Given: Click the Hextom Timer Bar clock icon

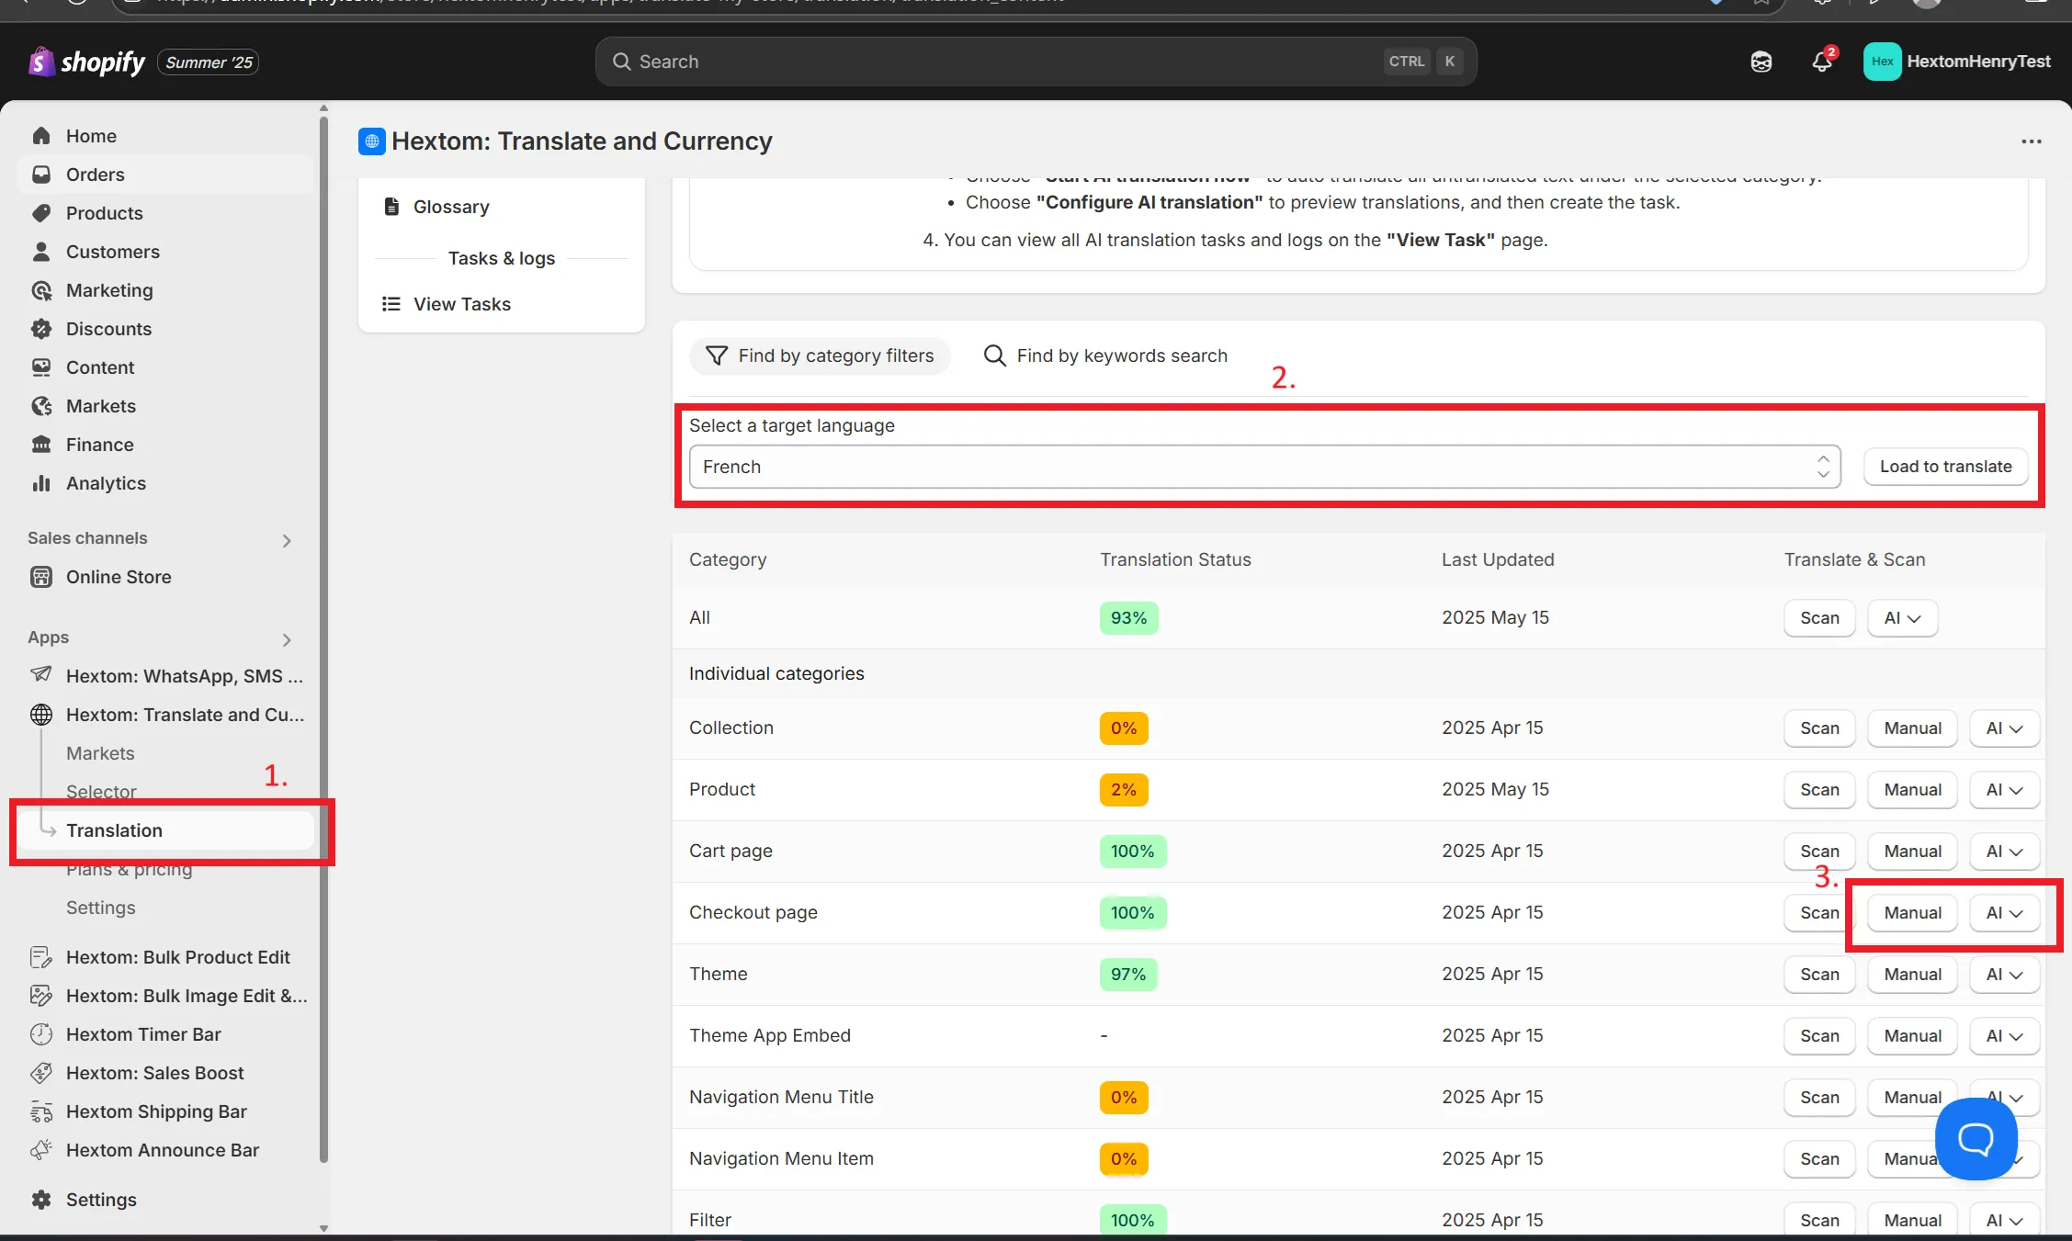Looking at the screenshot, I should click(41, 1034).
